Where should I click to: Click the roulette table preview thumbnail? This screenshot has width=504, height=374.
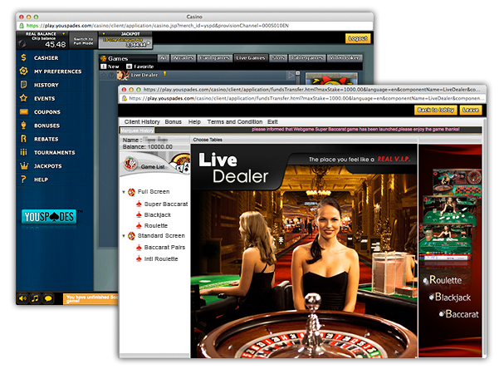(x=458, y=182)
